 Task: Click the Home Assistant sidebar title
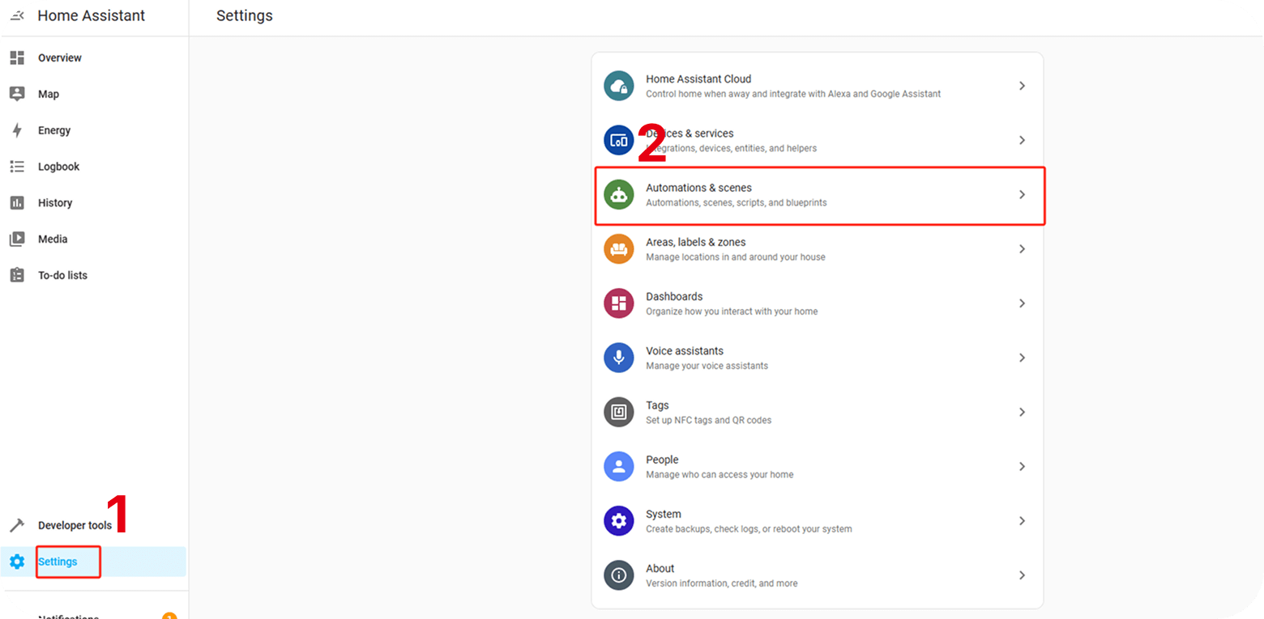coord(92,15)
